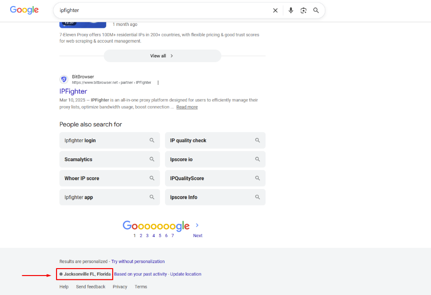Viewport: 431px width, 295px height.
Task: Click Read more in IPFighter snippet
Action: pyautogui.click(x=187, y=107)
